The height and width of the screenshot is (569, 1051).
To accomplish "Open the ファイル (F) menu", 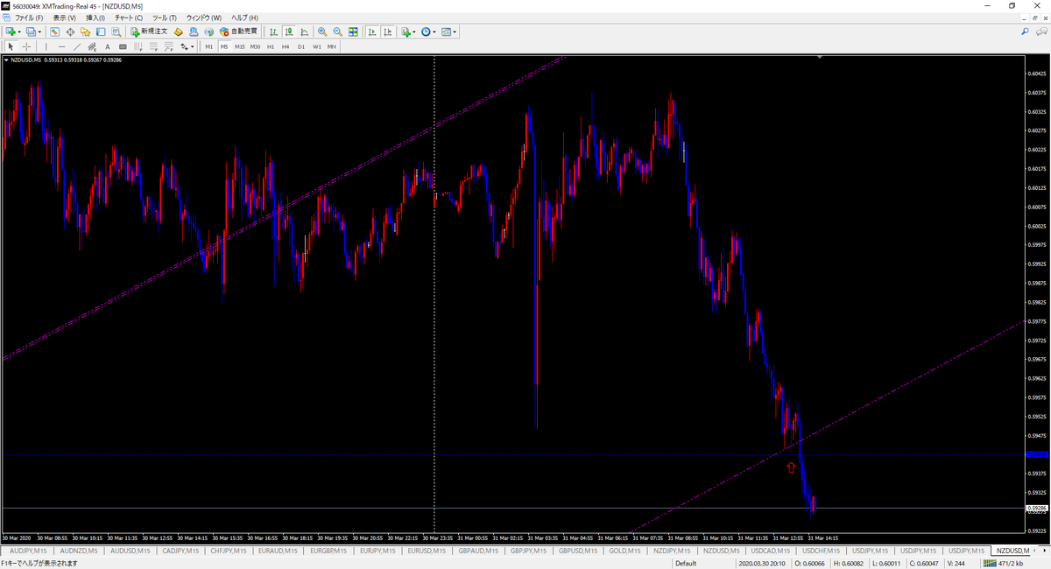I will [29, 18].
